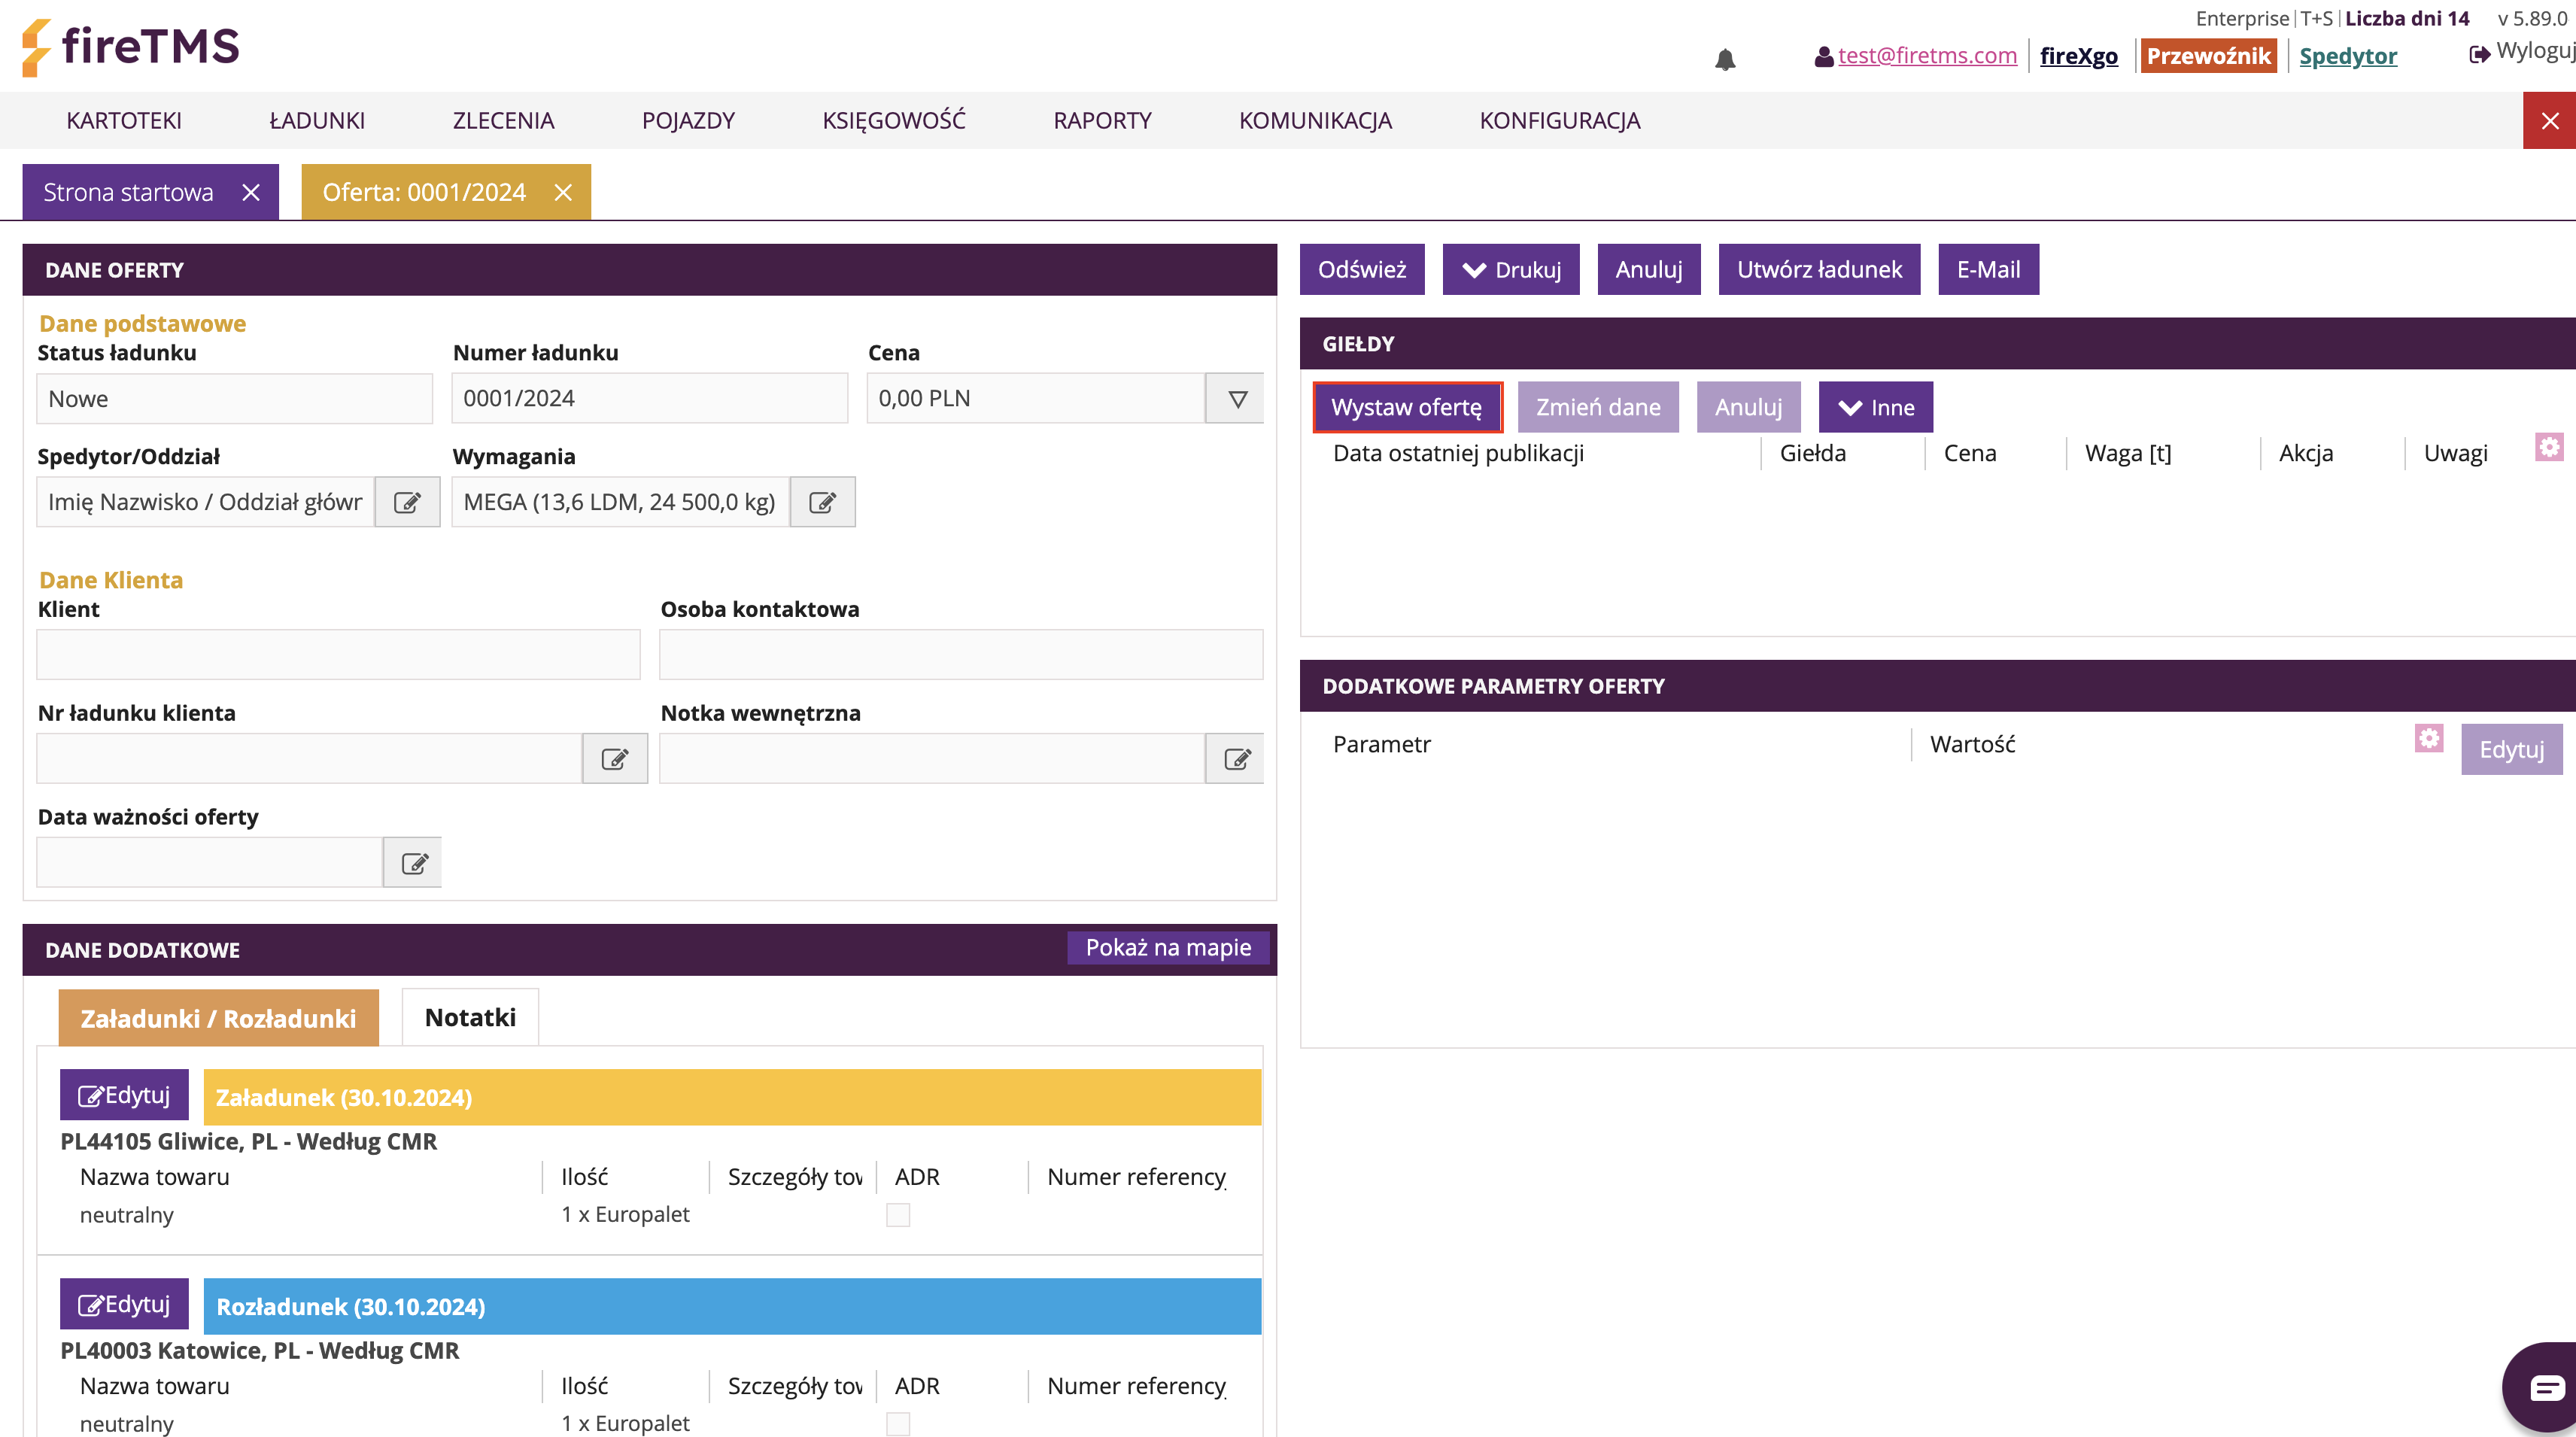The height and width of the screenshot is (1437, 2576).
Task: Click the edit icon for Notka wewnętrzna
Action: click(1236, 759)
